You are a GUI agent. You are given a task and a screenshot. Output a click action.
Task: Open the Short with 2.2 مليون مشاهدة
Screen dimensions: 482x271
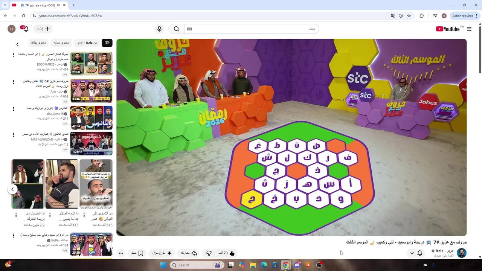(x=28, y=184)
